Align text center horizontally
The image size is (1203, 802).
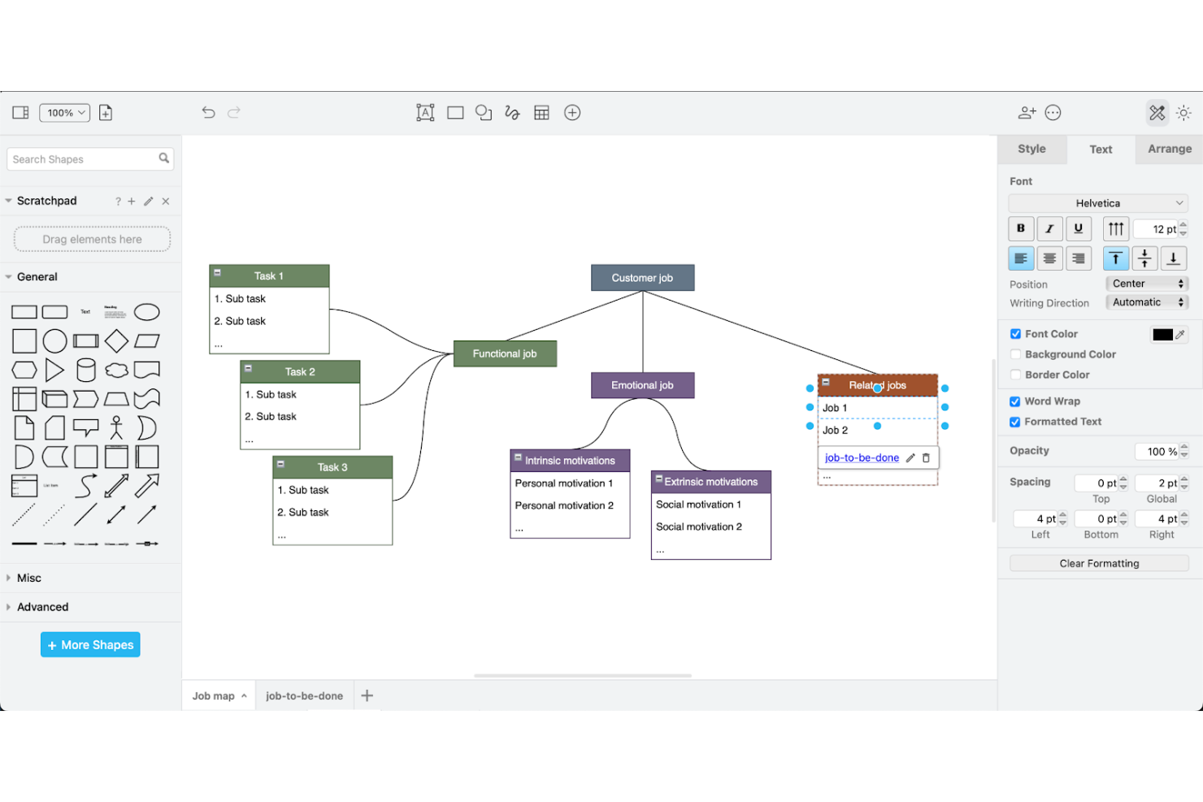(1049, 258)
